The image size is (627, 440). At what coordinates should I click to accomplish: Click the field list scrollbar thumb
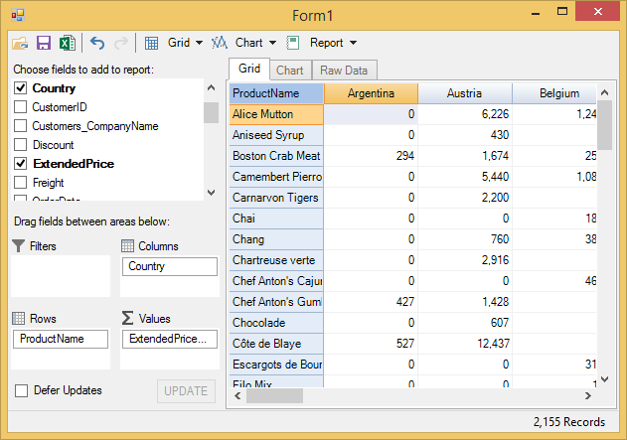[x=211, y=112]
